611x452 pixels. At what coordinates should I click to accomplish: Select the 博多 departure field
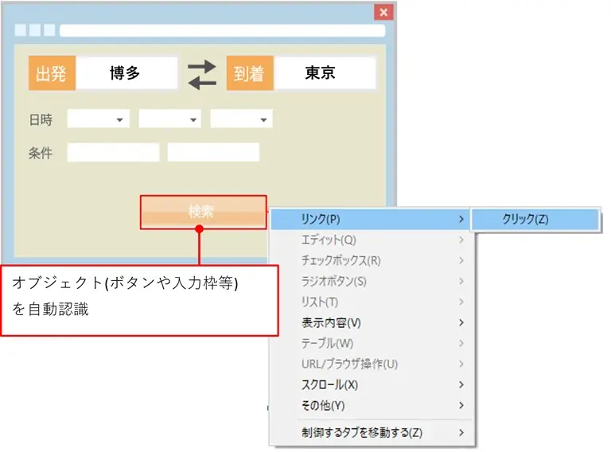[126, 73]
